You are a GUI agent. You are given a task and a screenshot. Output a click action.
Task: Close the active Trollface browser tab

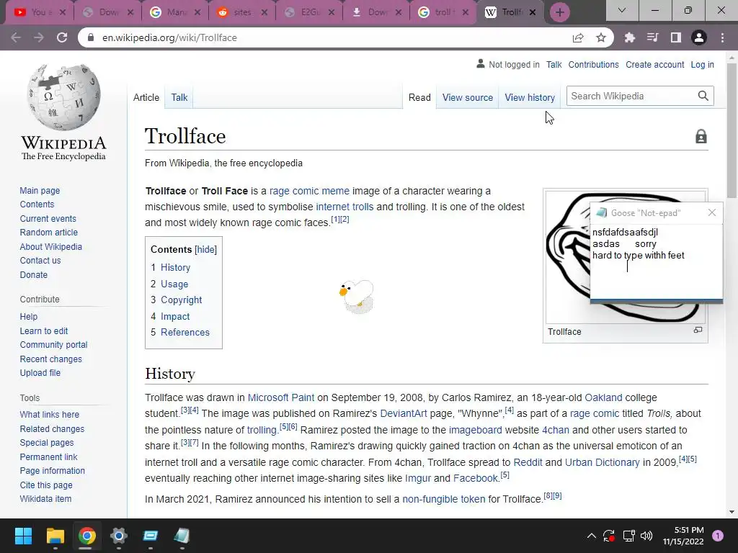pyautogui.click(x=533, y=12)
